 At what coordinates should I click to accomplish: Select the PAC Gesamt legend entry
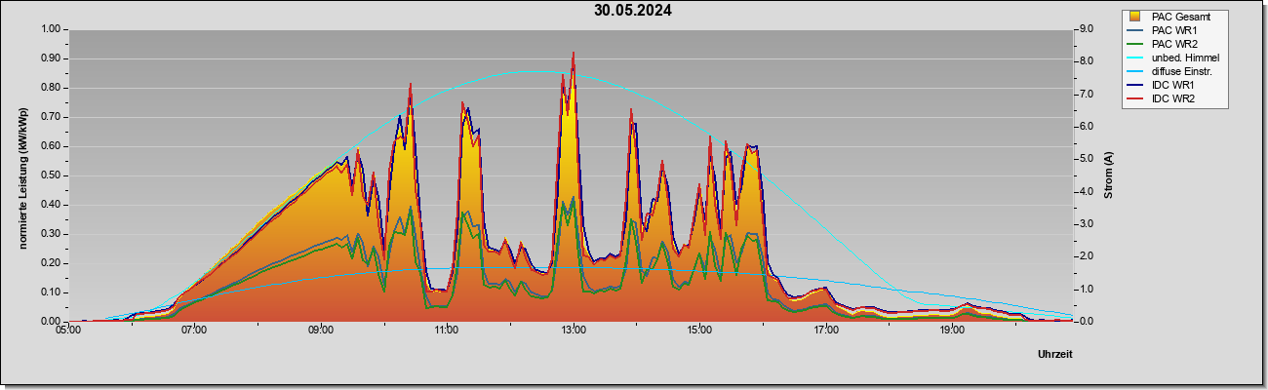(1175, 17)
